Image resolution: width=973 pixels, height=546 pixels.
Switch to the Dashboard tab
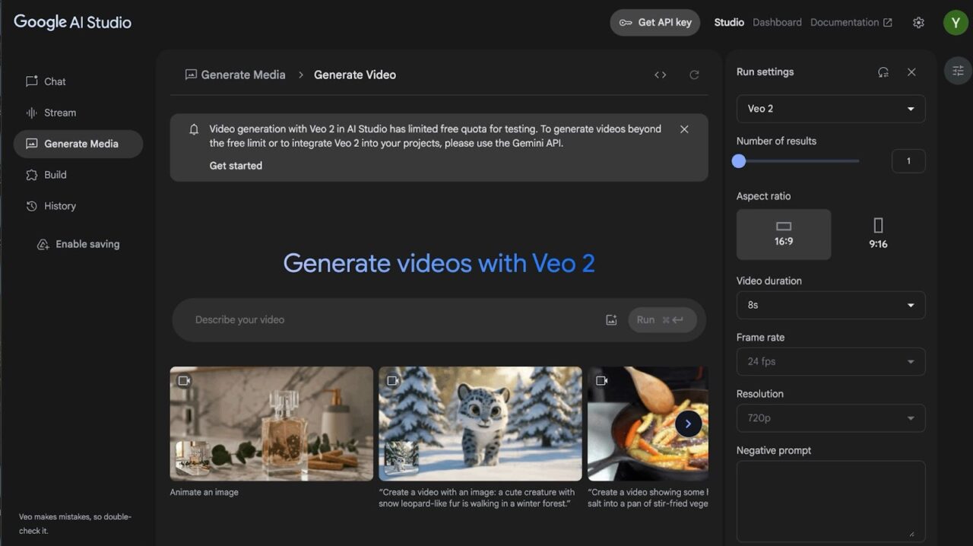click(x=777, y=23)
